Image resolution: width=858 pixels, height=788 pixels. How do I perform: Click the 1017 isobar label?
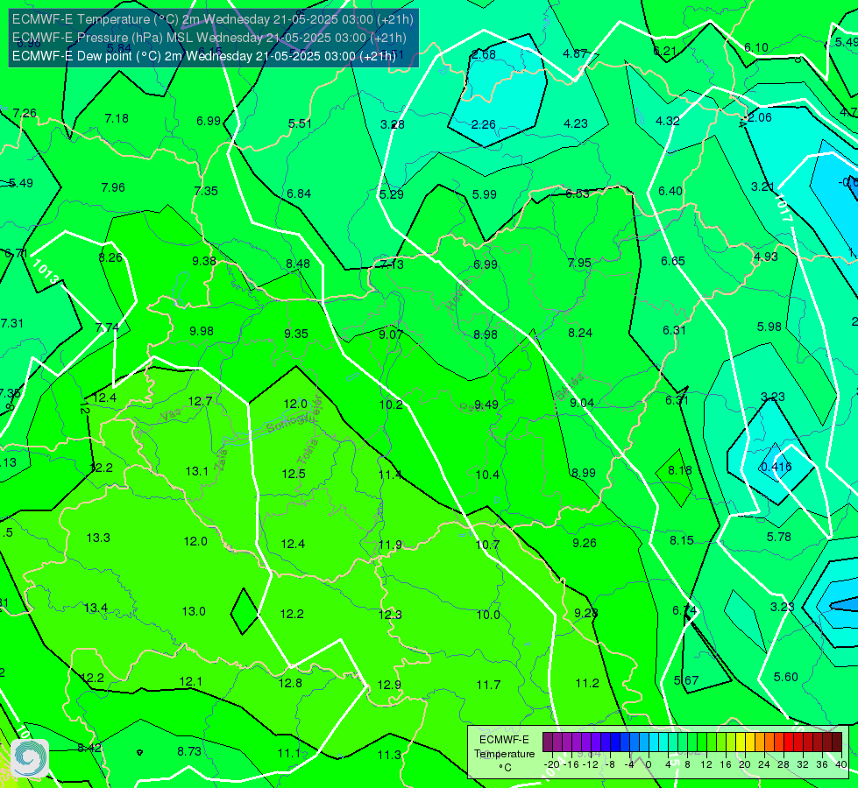click(784, 208)
